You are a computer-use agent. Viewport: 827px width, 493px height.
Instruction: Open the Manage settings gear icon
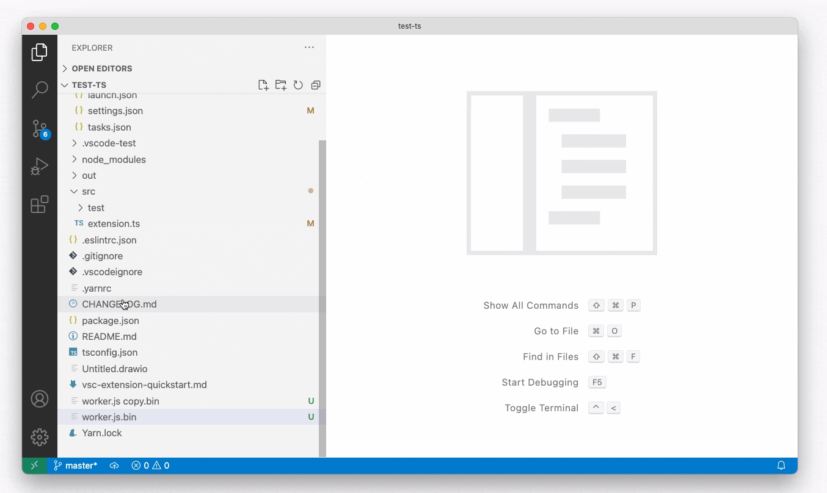pyautogui.click(x=39, y=437)
